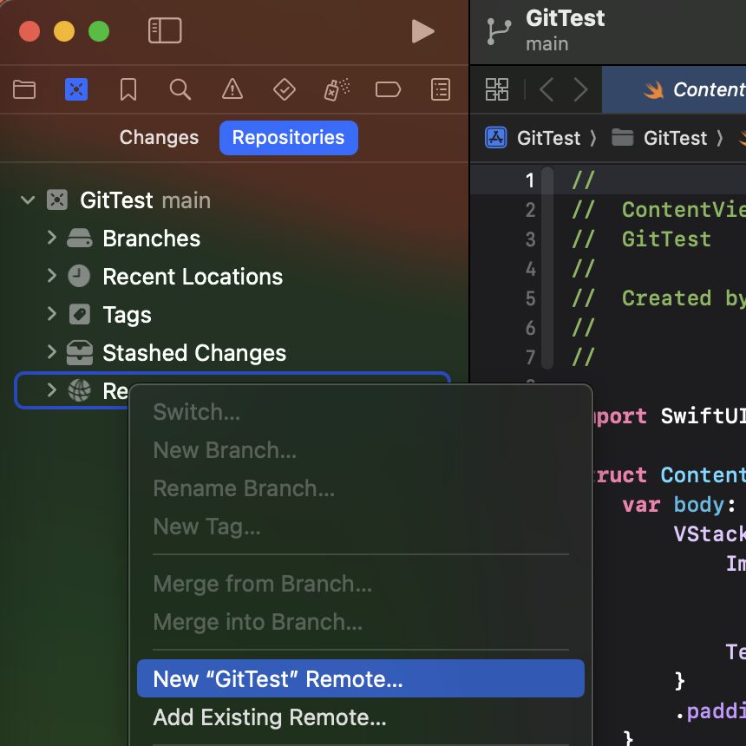Select the Recent Locations clock icon

pos(79,276)
